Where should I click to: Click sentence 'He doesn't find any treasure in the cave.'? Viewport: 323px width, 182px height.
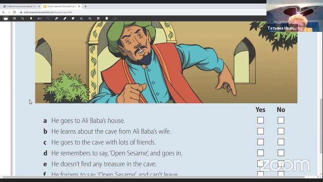point(104,164)
